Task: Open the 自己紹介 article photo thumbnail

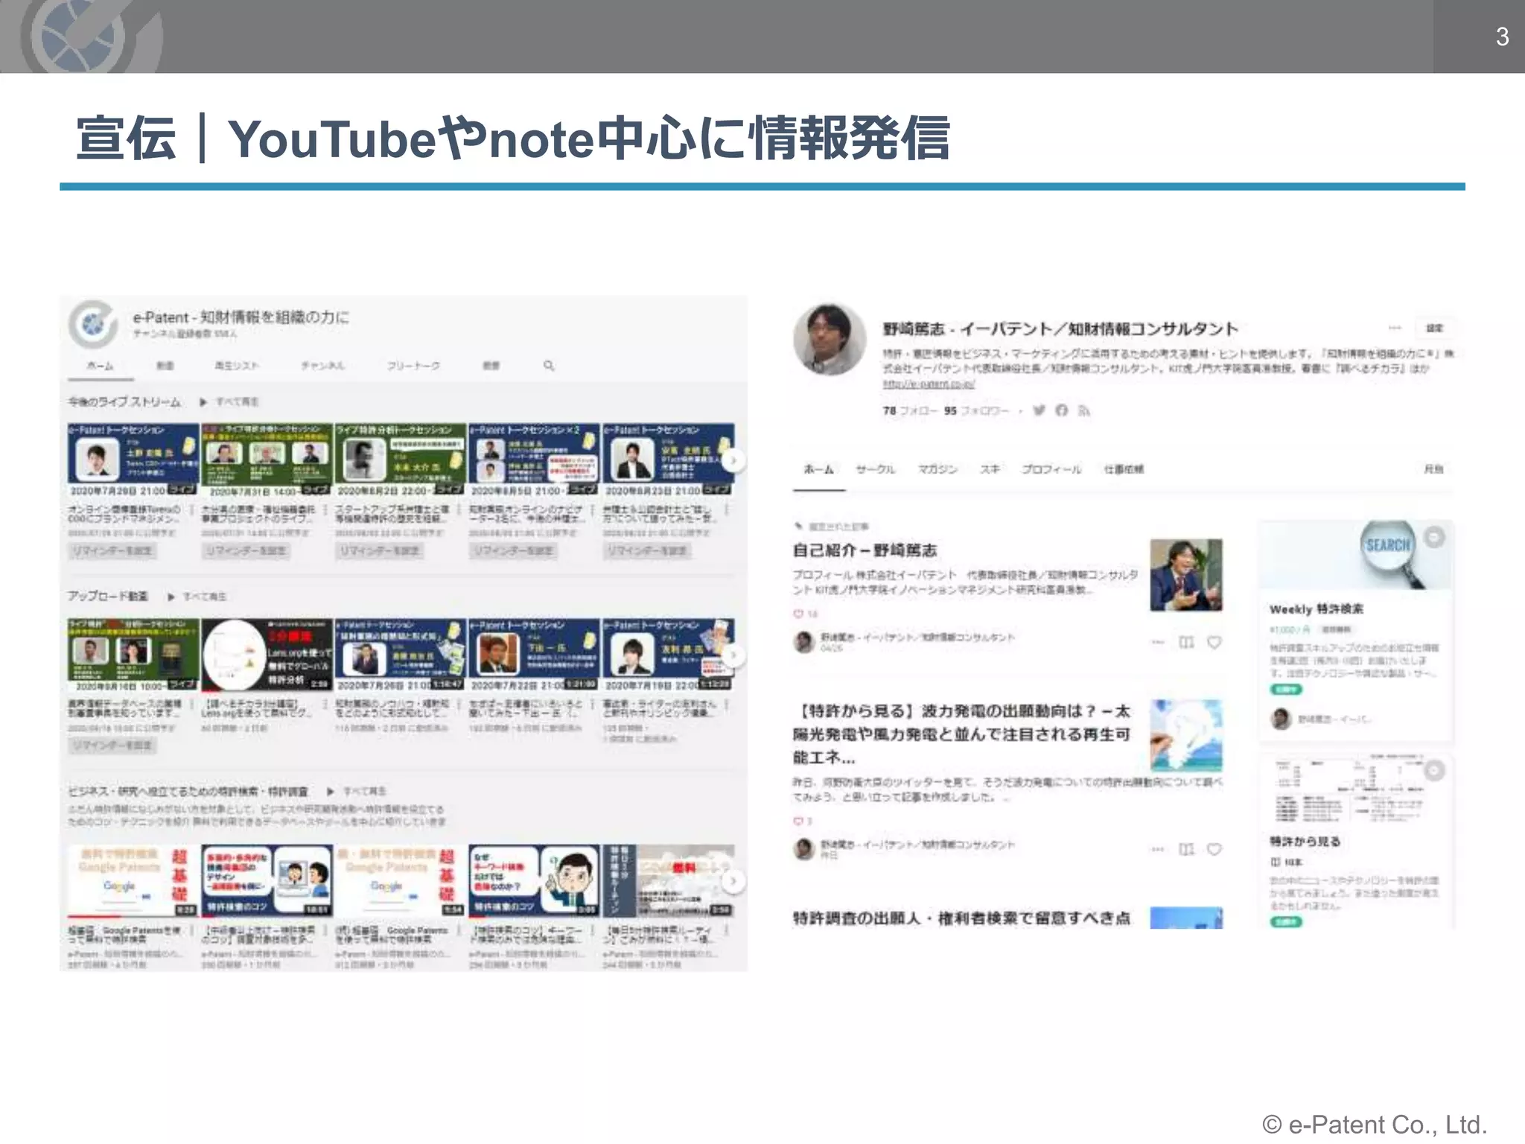Action: click(x=1186, y=575)
